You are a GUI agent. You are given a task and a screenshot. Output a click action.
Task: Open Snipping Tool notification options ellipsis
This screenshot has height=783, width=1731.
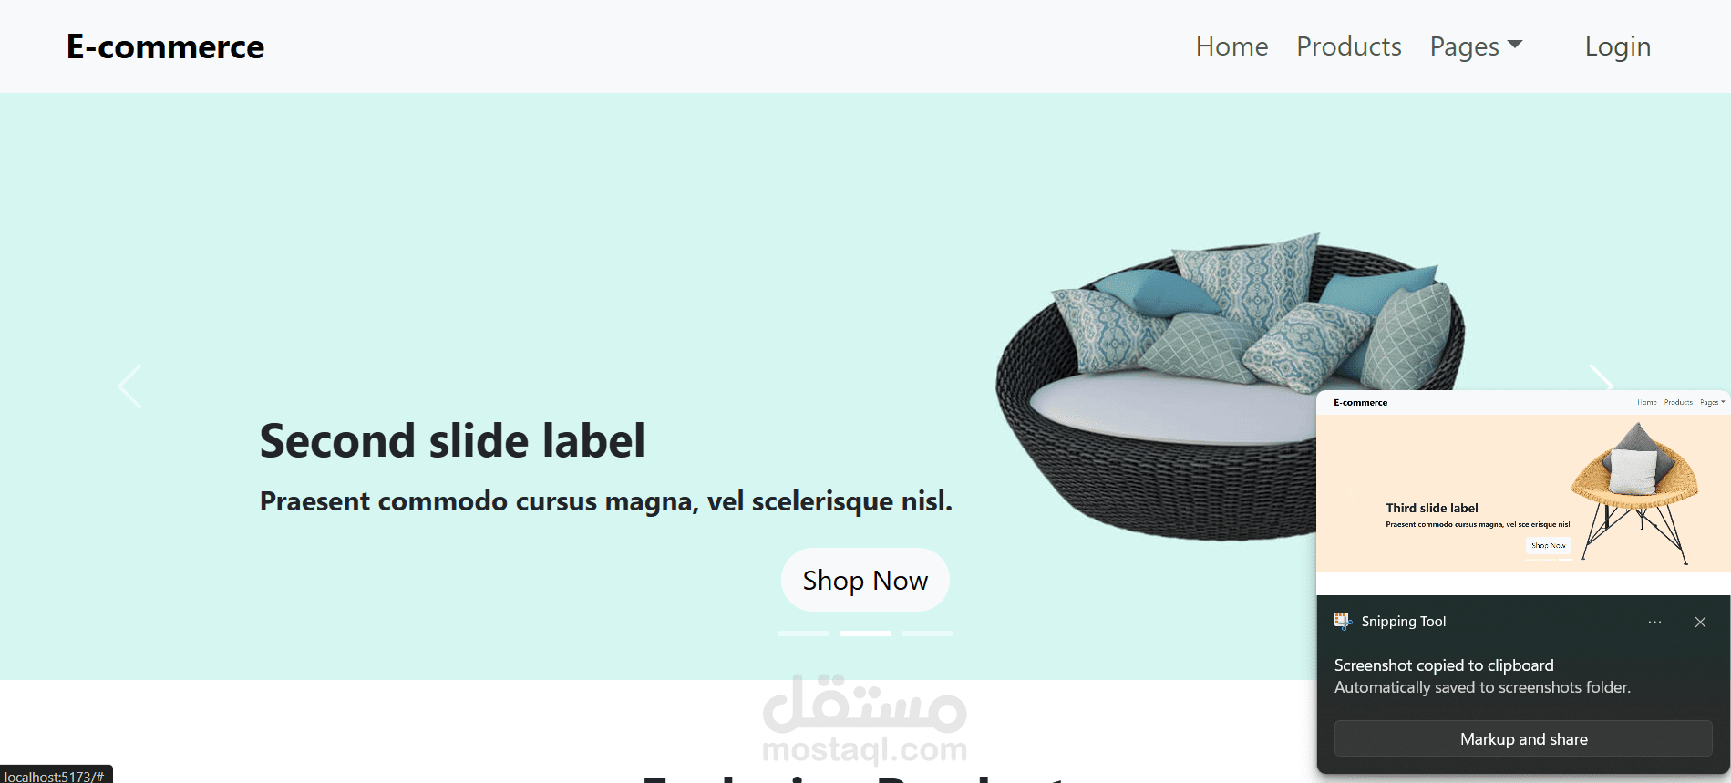click(x=1654, y=622)
